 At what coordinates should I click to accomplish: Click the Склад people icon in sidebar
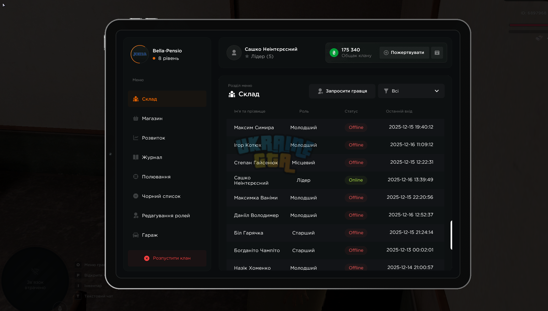pyautogui.click(x=136, y=99)
